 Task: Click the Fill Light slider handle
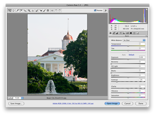[x=111, y=68]
